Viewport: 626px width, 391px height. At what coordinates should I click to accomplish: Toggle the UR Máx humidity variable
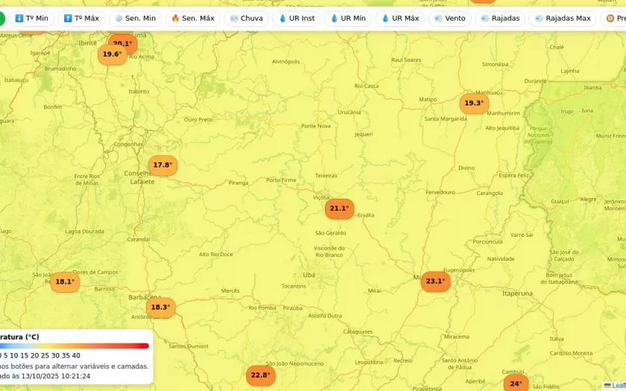point(399,18)
